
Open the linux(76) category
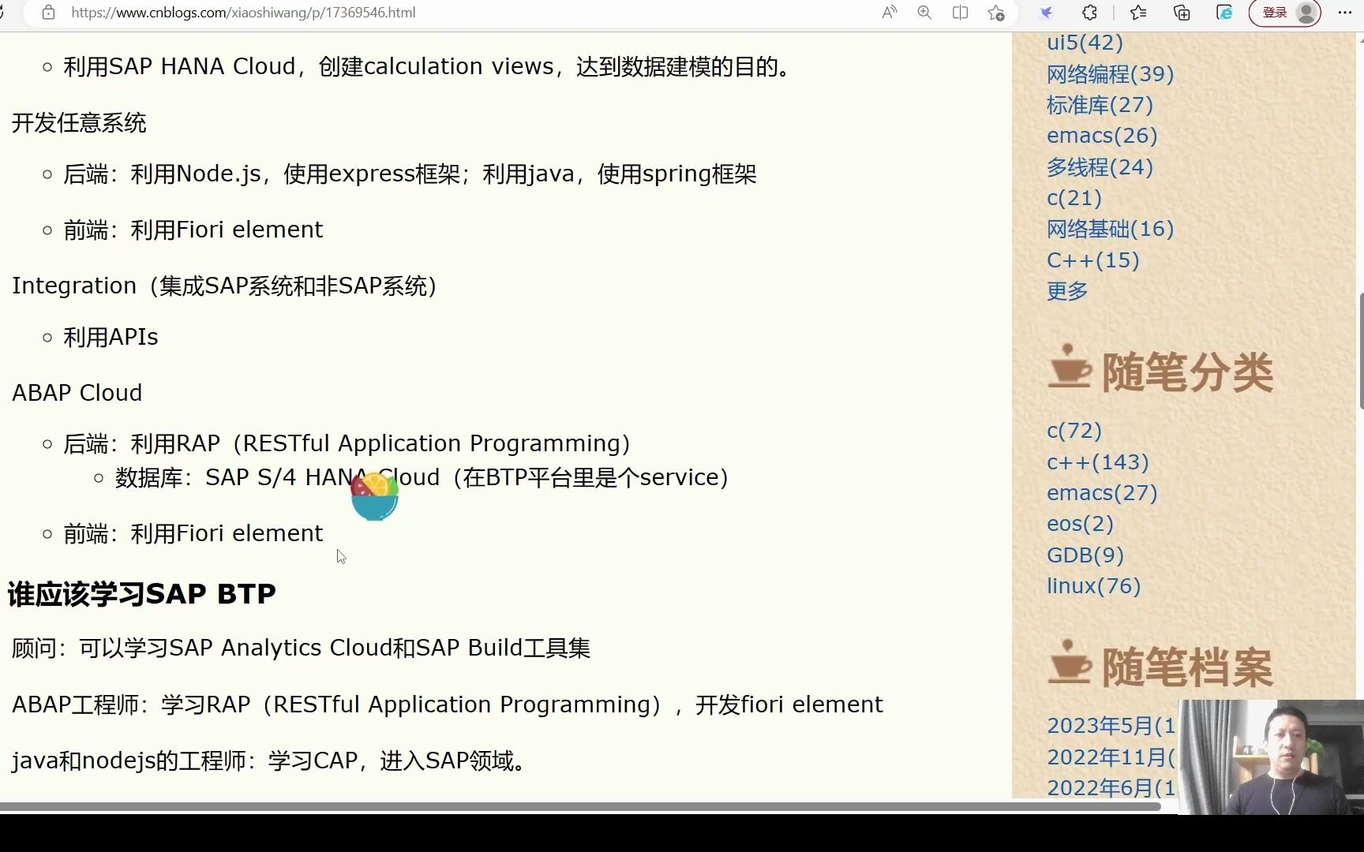click(x=1093, y=586)
